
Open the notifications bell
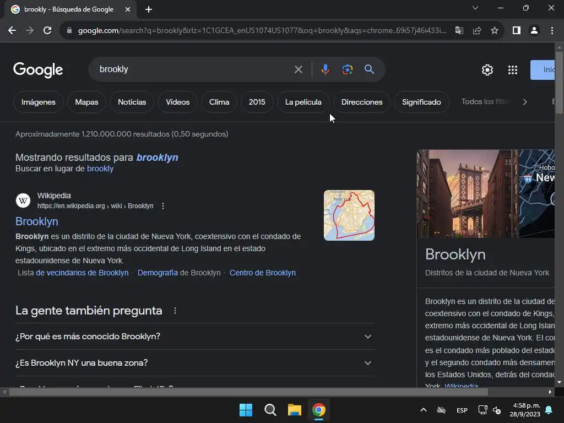(549, 410)
